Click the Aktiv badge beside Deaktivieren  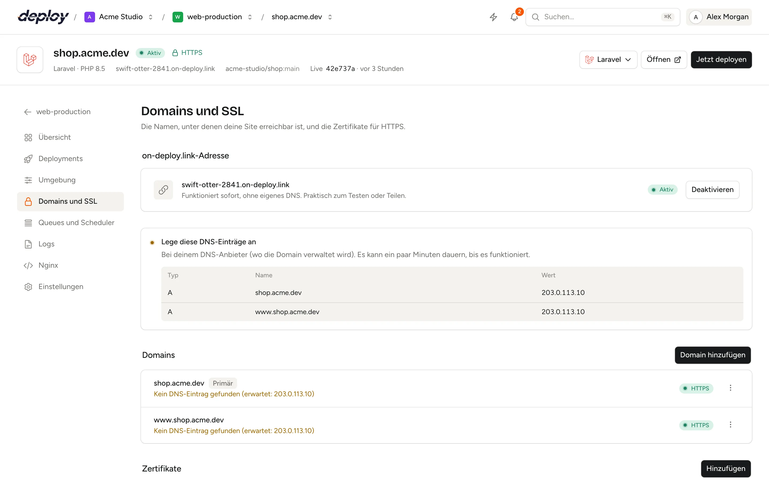point(662,190)
